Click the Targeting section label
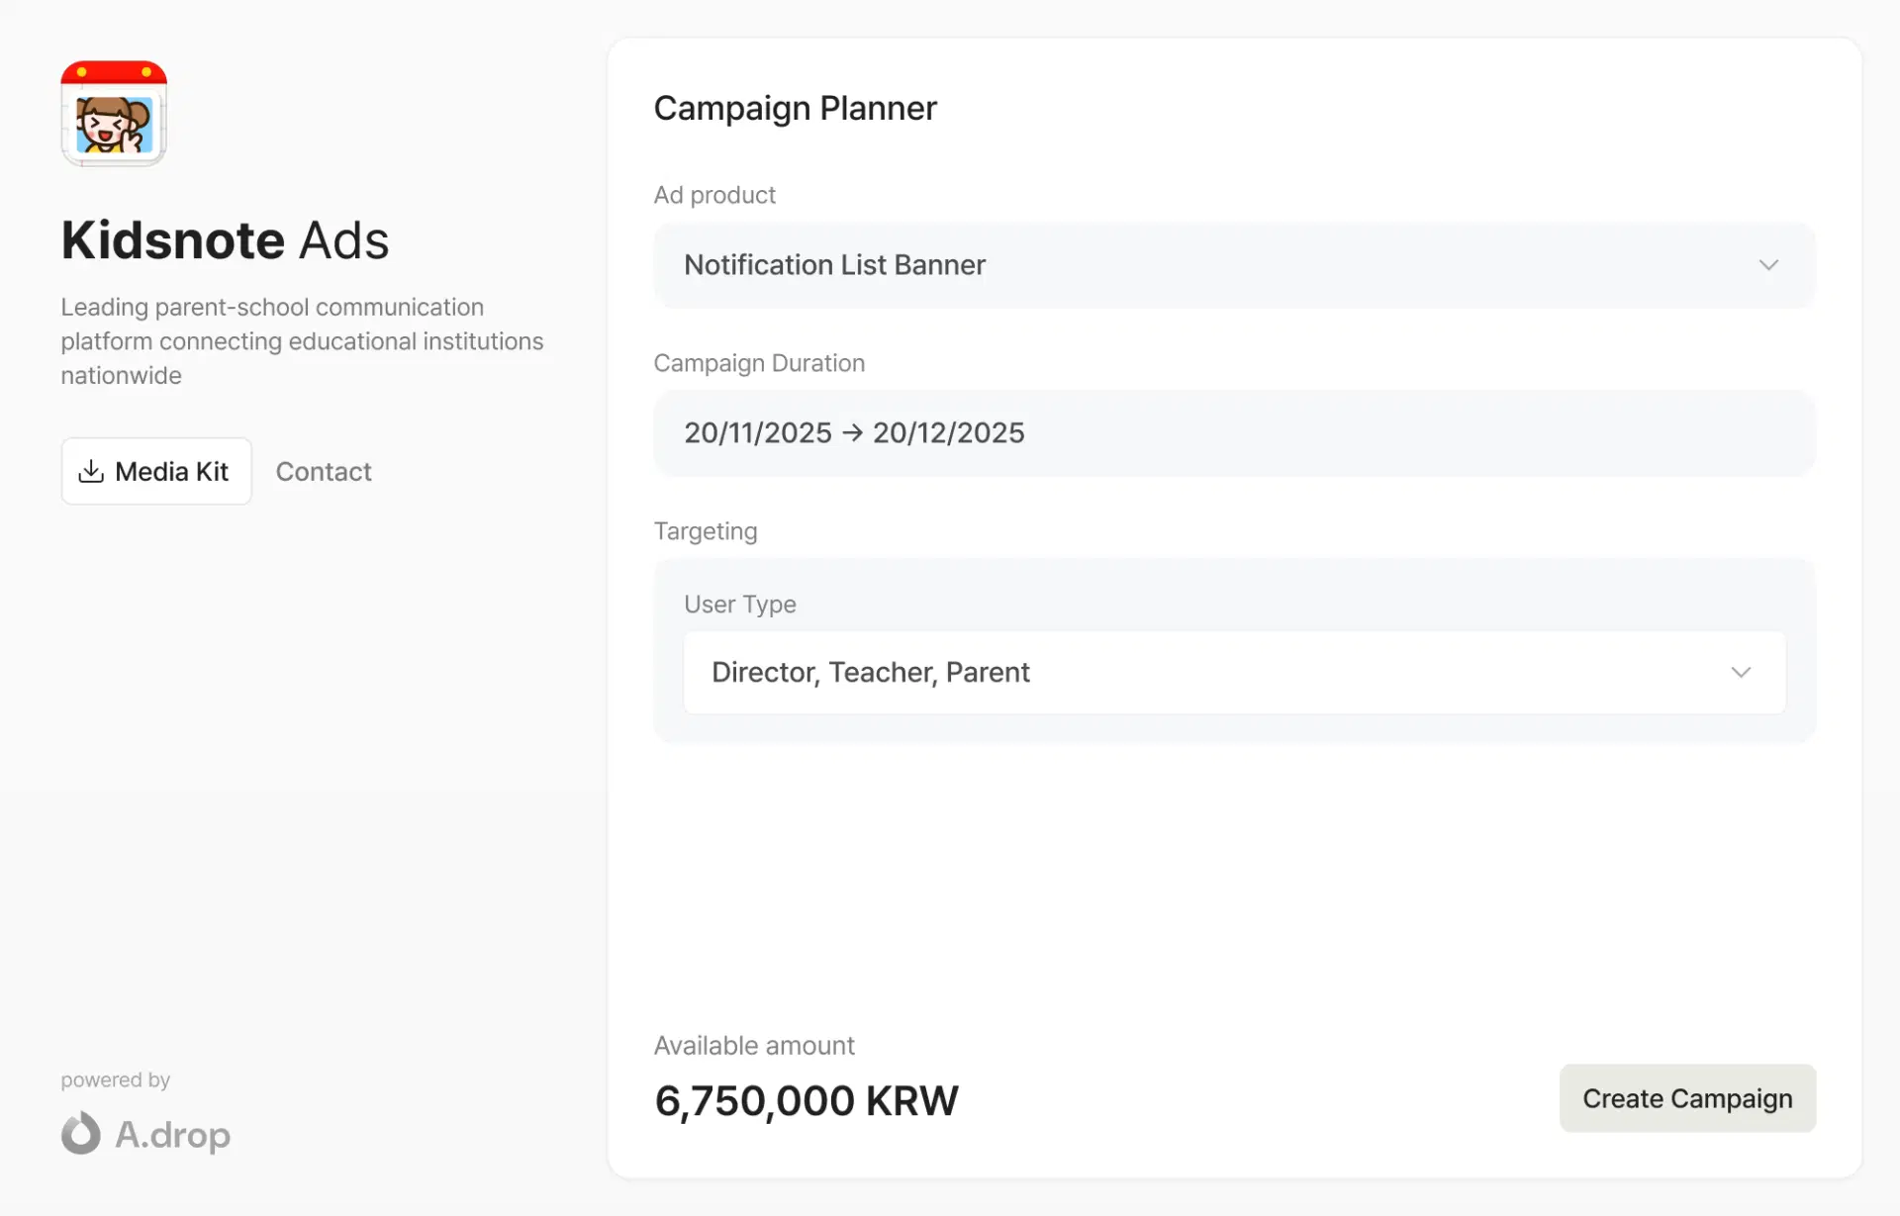Image resolution: width=1900 pixels, height=1216 pixels. coord(706,531)
